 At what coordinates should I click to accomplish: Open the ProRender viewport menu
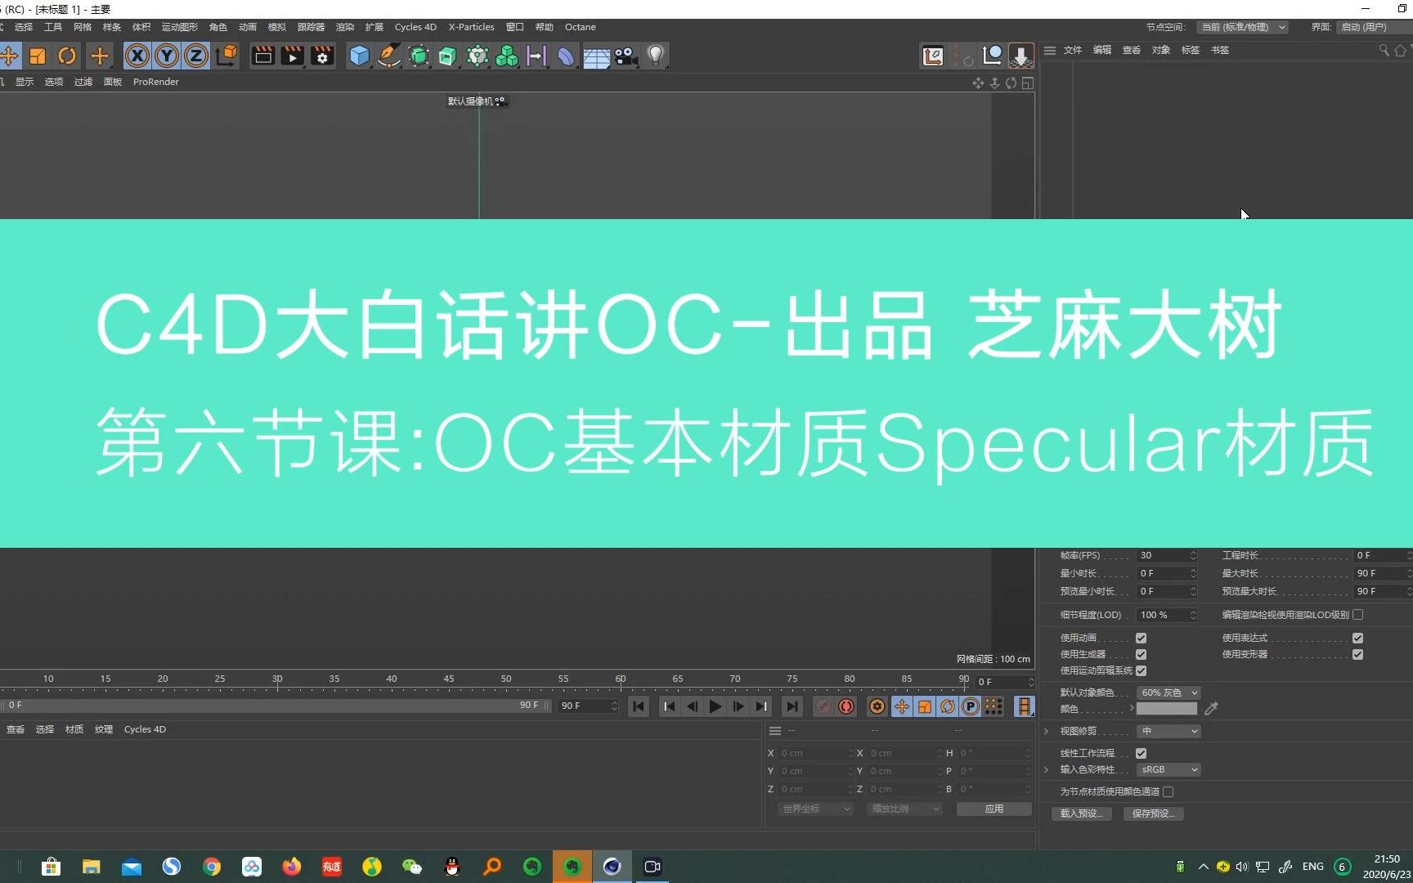(155, 82)
